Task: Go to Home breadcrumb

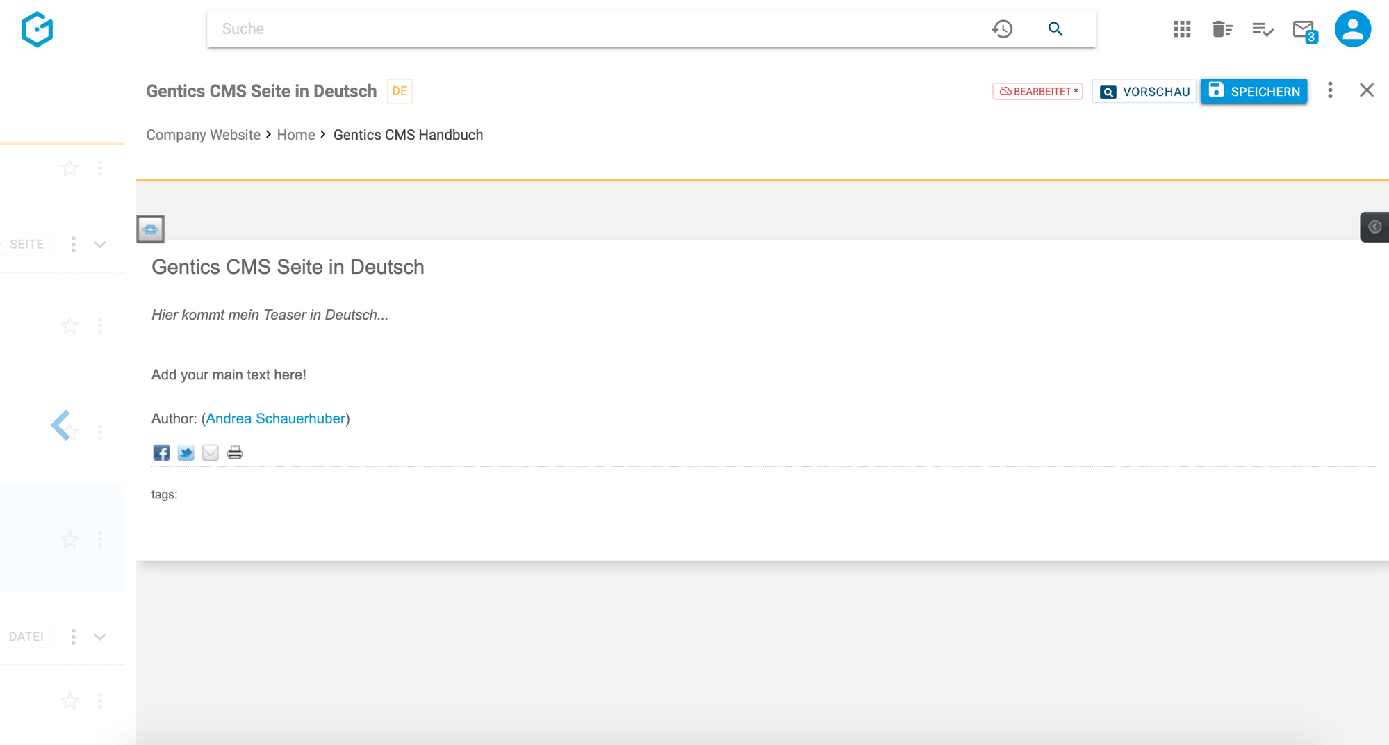Action: [x=296, y=135]
